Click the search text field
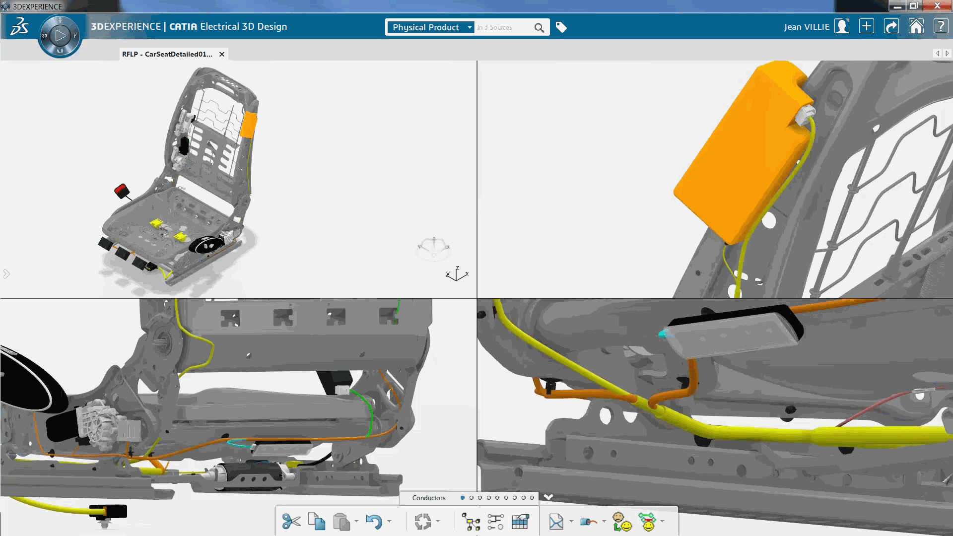This screenshot has height=536, width=953. coord(504,27)
